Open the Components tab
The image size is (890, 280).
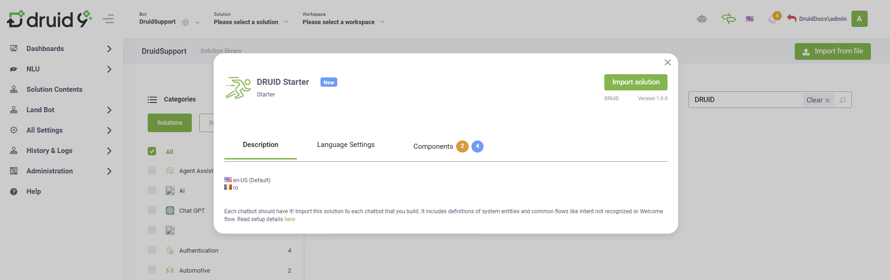433,146
